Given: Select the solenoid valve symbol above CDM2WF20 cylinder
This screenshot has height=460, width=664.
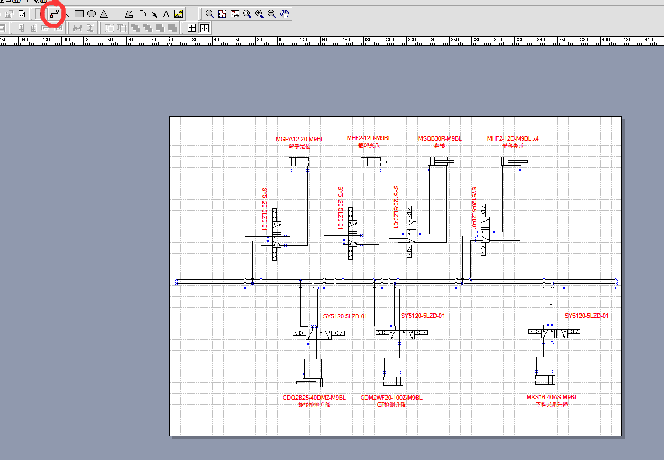Looking at the screenshot, I should [x=401, y=333].
